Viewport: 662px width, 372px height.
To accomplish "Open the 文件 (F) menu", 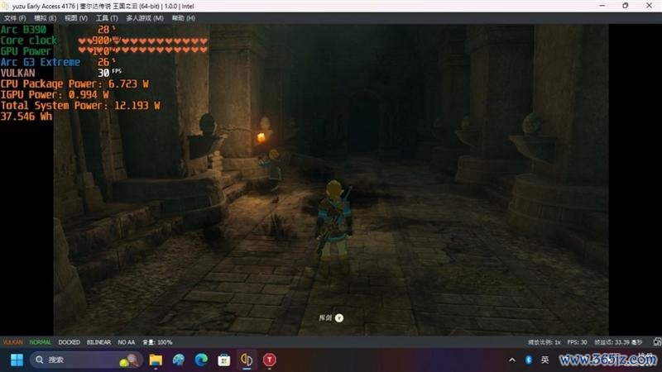I will [x=15, y=18].
